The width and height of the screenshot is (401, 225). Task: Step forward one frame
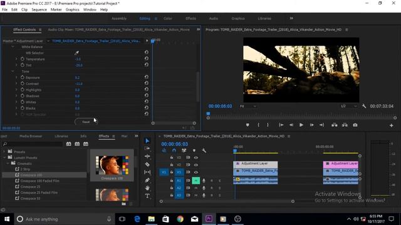pyautogui.click(x=311, y=125)
